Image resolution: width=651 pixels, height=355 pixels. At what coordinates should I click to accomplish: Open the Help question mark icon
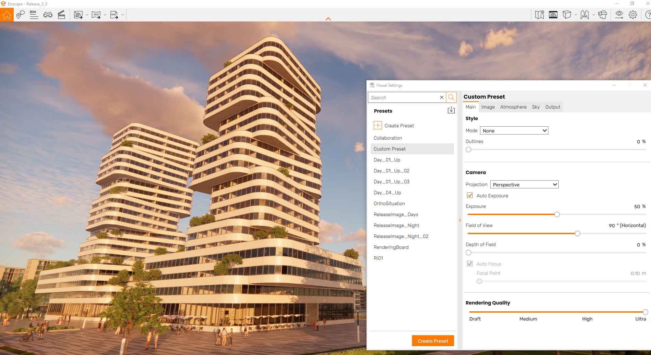[647, 14]
